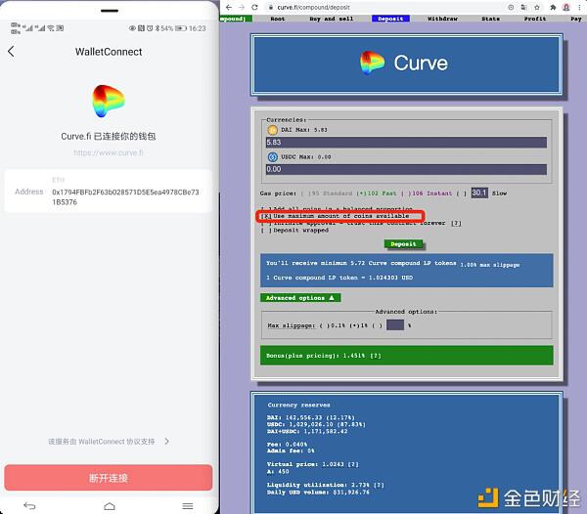587x514 pixels.
Task: Click the USDC amount field showing 0.00
Action: click(x=406, y=169)
